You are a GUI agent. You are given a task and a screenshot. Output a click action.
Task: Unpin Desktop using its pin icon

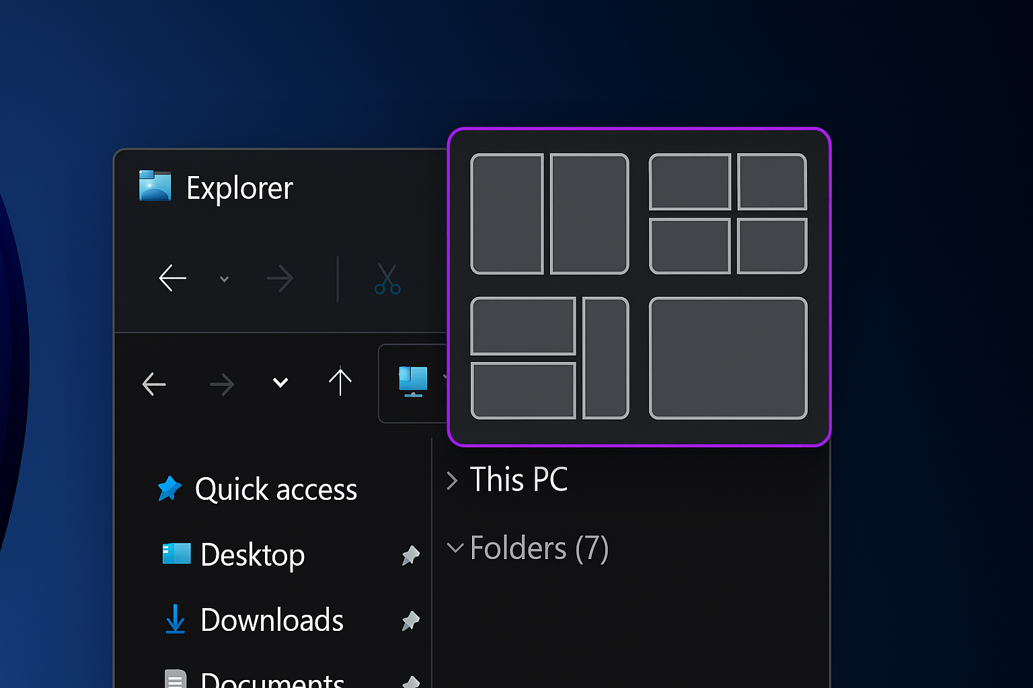[410, 555]
